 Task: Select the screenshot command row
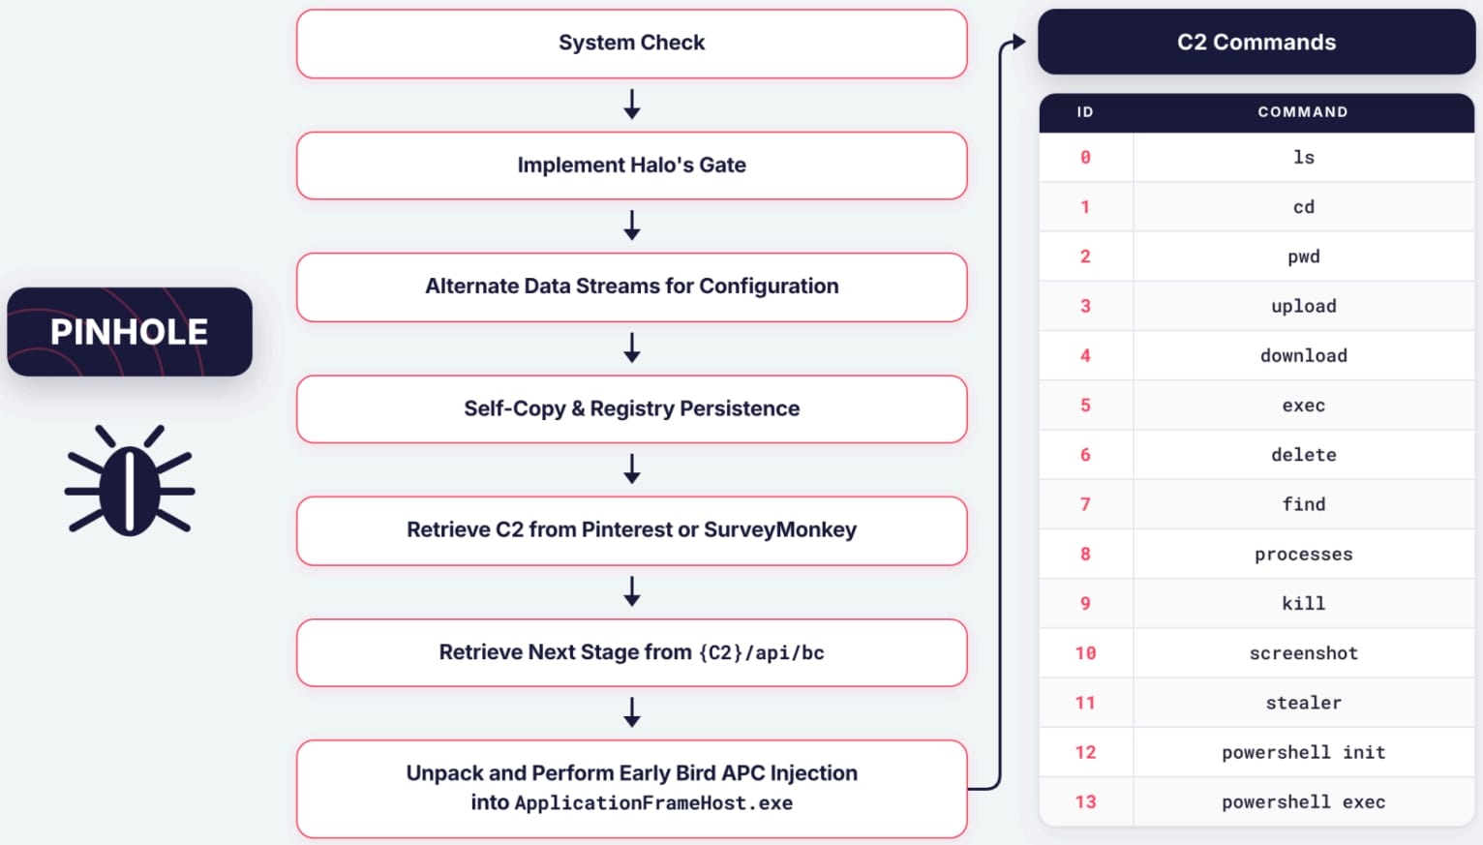[x=1256, y=653]
